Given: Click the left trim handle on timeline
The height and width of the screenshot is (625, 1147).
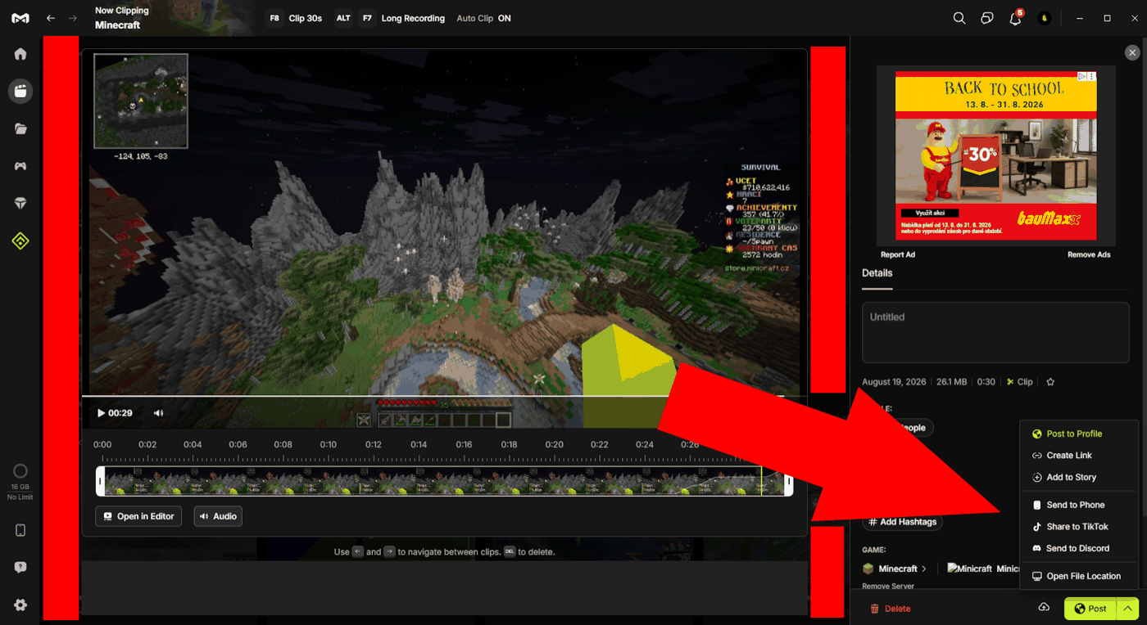Looking at the screenshot, I should coord(100,481).
